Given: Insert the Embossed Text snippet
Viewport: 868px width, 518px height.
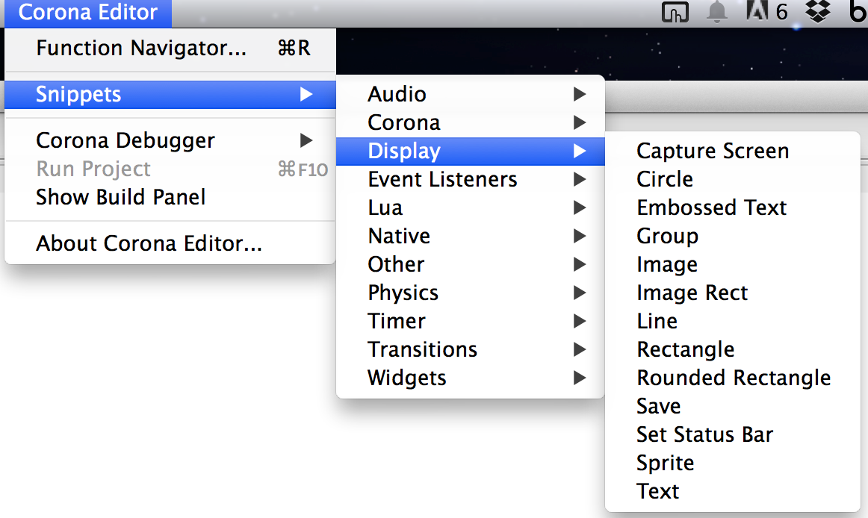Looking at the screenshot, I should pyautogui.click(x=733, y=207).
